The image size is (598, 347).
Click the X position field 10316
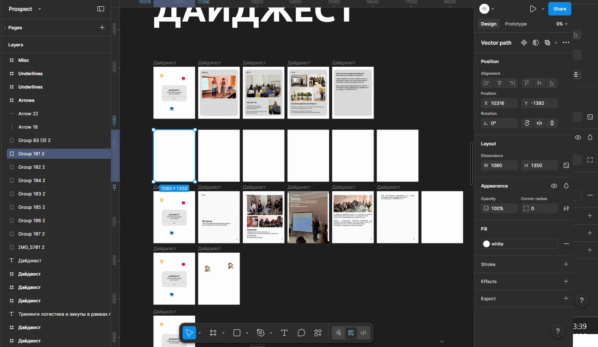(x=499, y=103)
